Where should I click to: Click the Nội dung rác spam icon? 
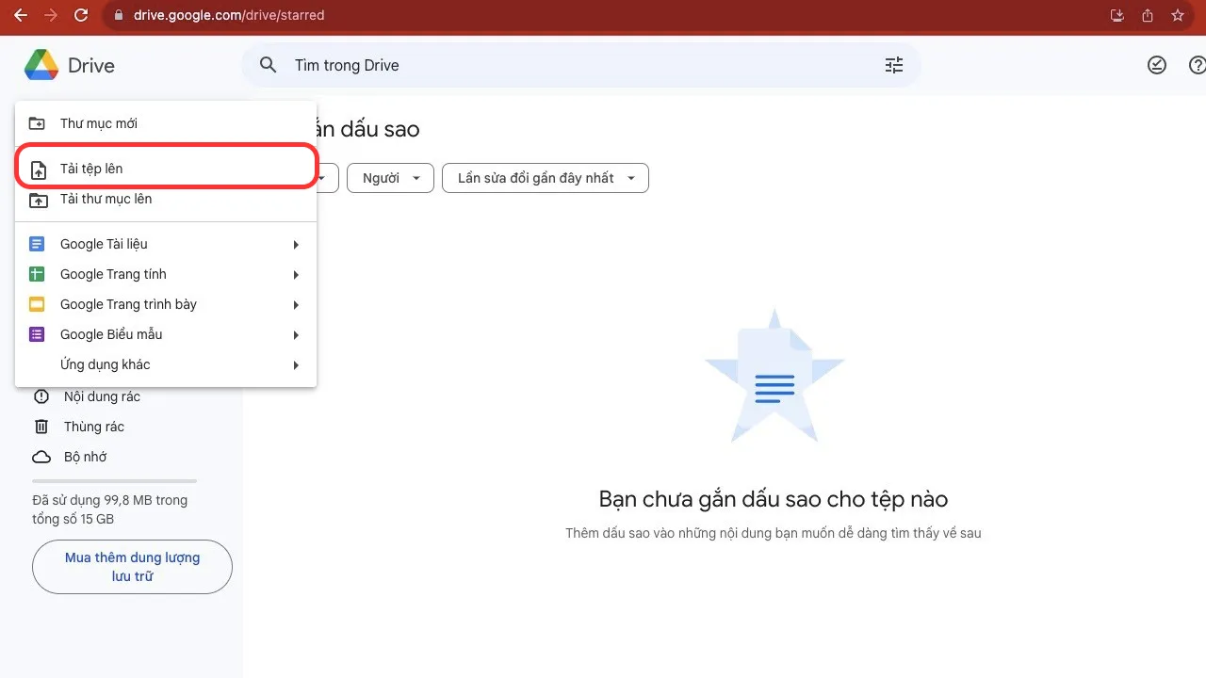(x=41, y=396)
